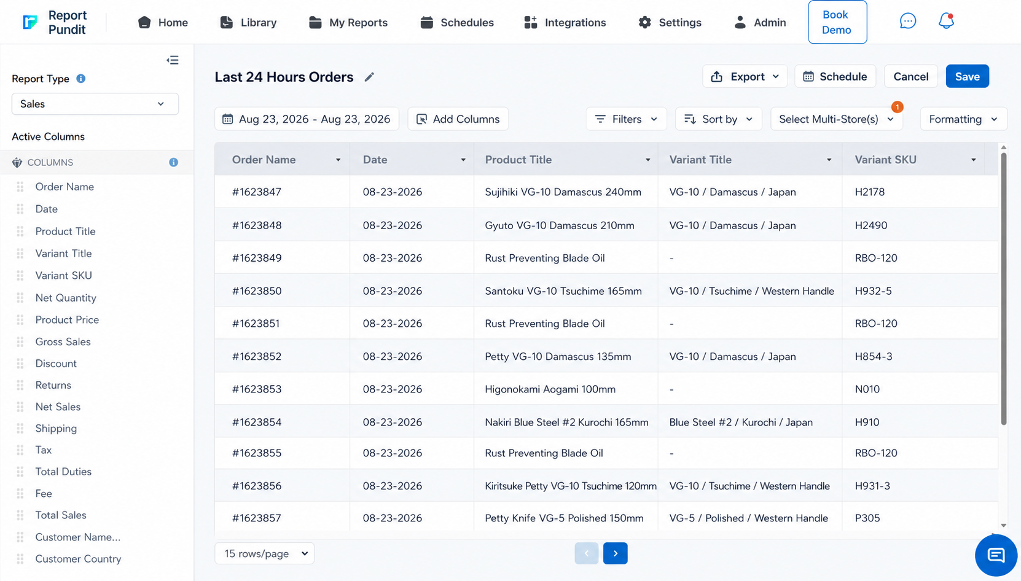Viewport: 1021px width, 581px height.
Task: Click the Report Pundit logo
Action: (55, 22)
